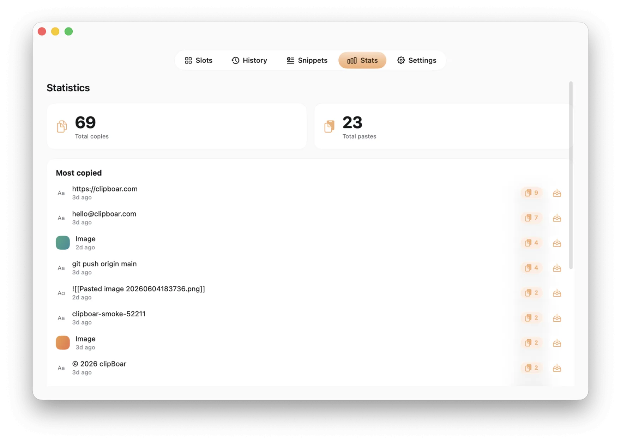Click the paste icon for hello@clipboar.com
This screenshot has width=621, height=443.
coord(557,218)
